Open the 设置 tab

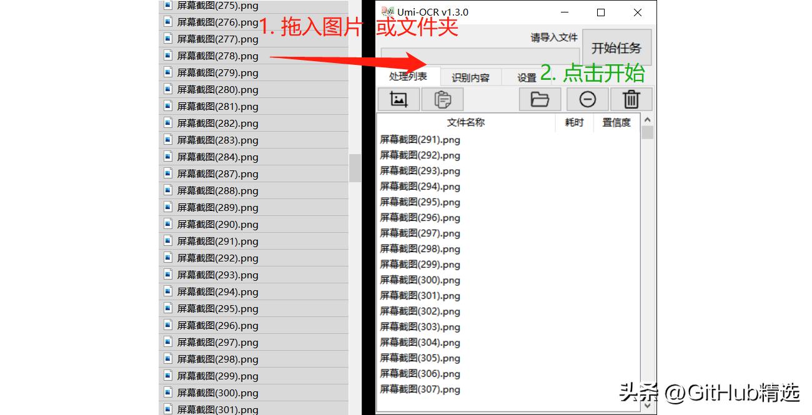coord(527,76)
